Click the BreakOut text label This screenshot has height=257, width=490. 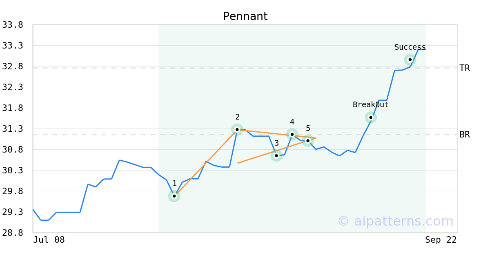[371, 105]
